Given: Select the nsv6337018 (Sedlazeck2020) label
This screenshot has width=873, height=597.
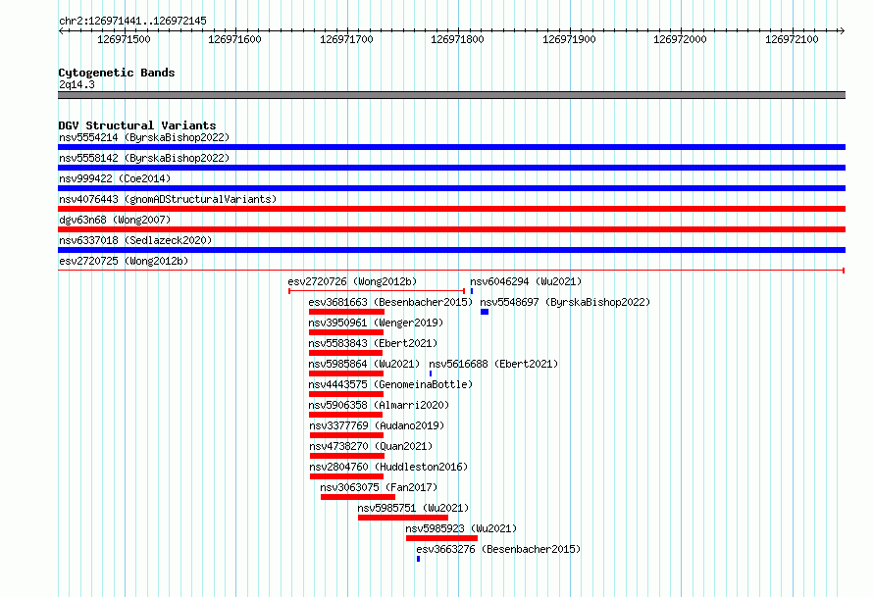Looking at the screenshot, I should coord(135,240).
